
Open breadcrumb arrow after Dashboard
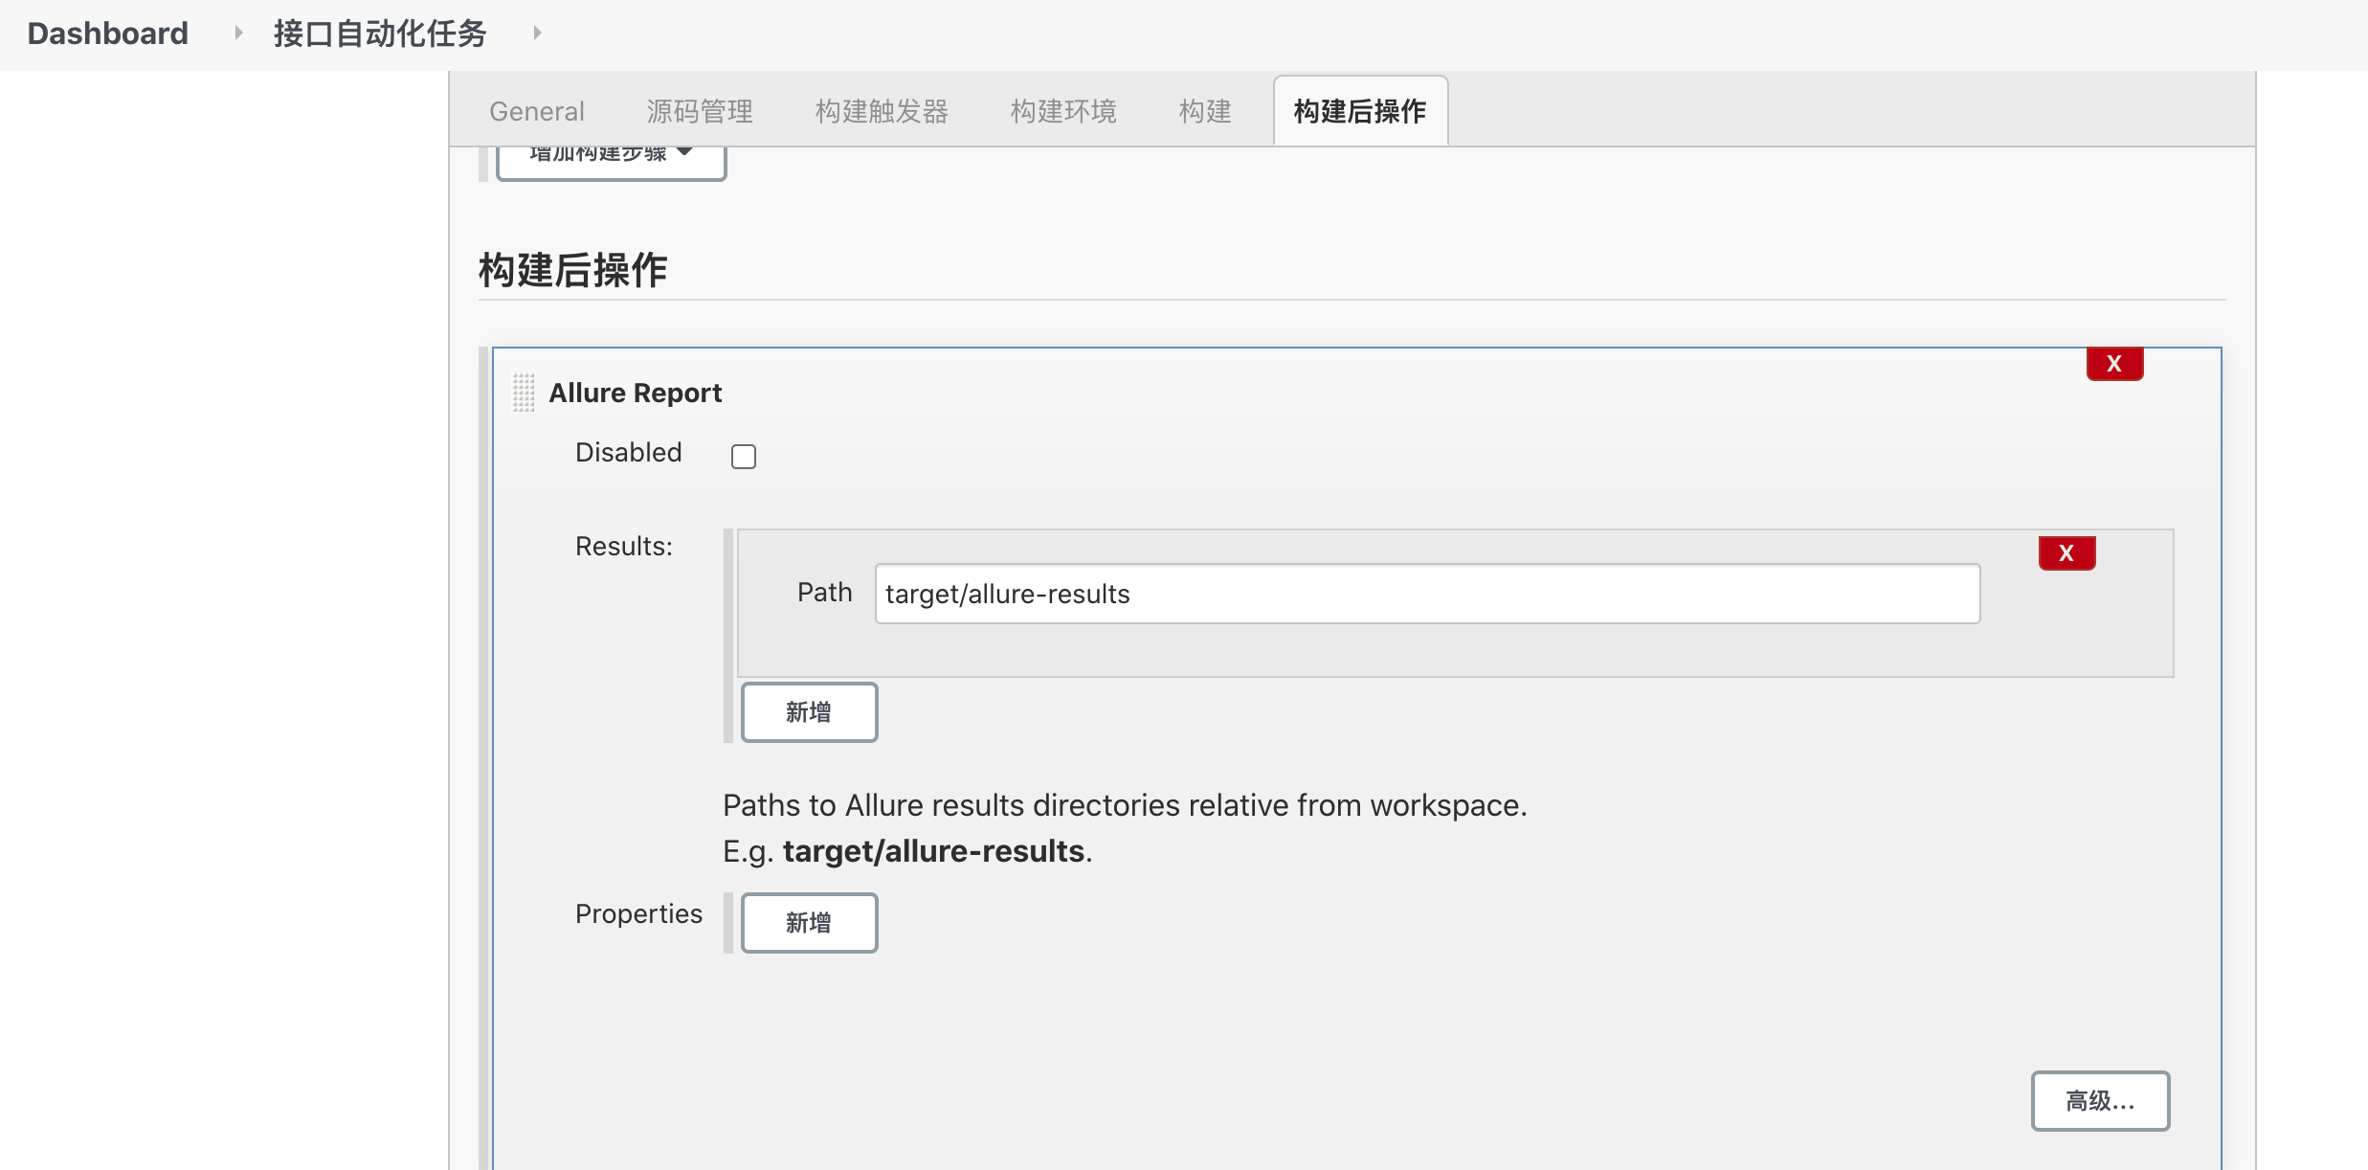(238, 34)
